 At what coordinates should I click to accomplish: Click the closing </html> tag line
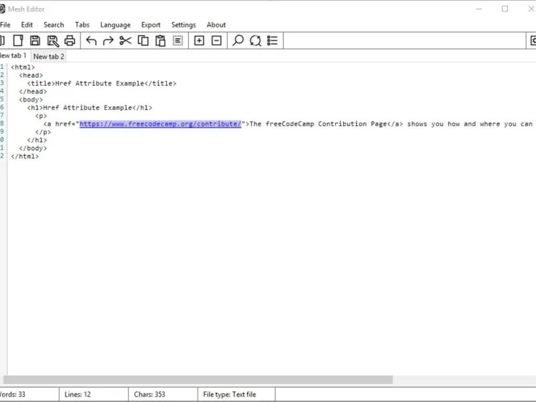[x=25, y=156]
